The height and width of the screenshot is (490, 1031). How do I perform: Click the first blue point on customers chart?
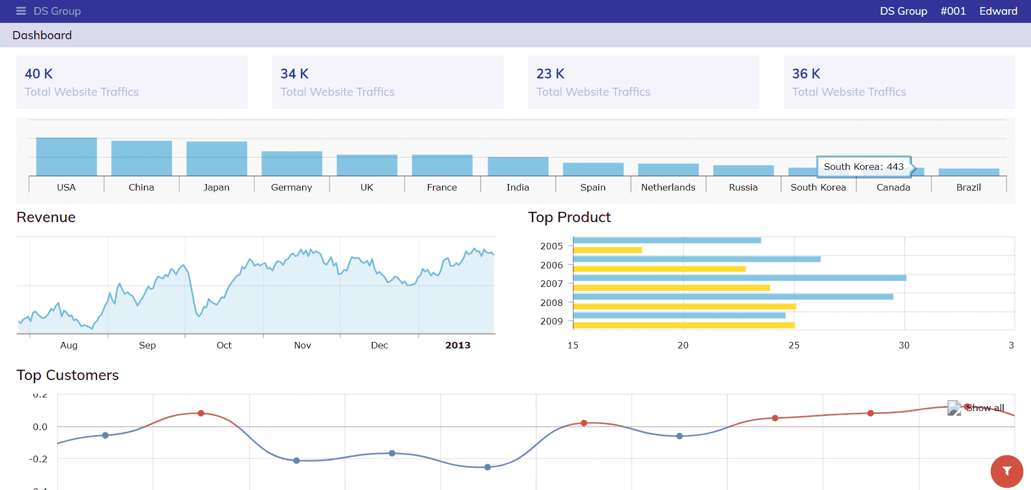tap(106, 435)
